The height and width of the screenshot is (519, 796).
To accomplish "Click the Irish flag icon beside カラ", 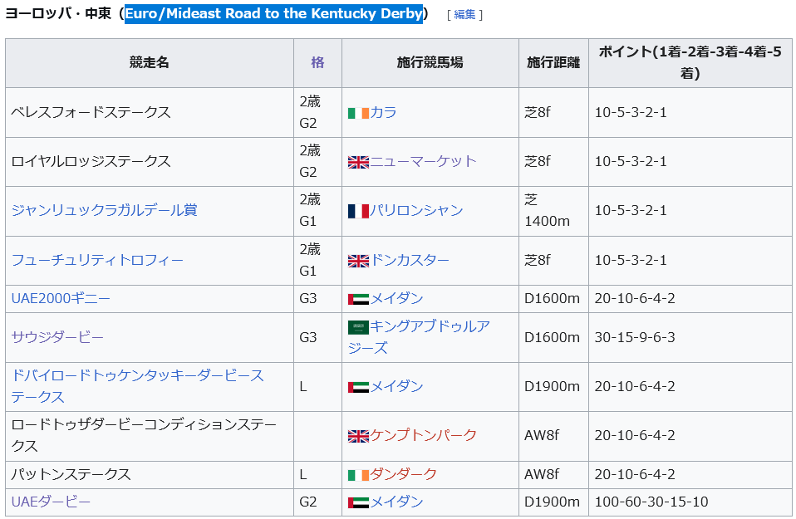I will pyautogui.click(x=358, y=113).
